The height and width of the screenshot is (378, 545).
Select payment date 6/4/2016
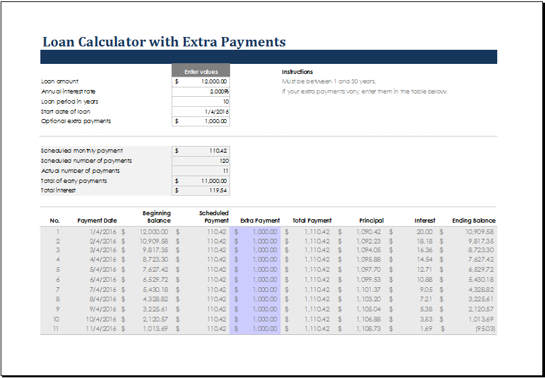click(103, 280)
